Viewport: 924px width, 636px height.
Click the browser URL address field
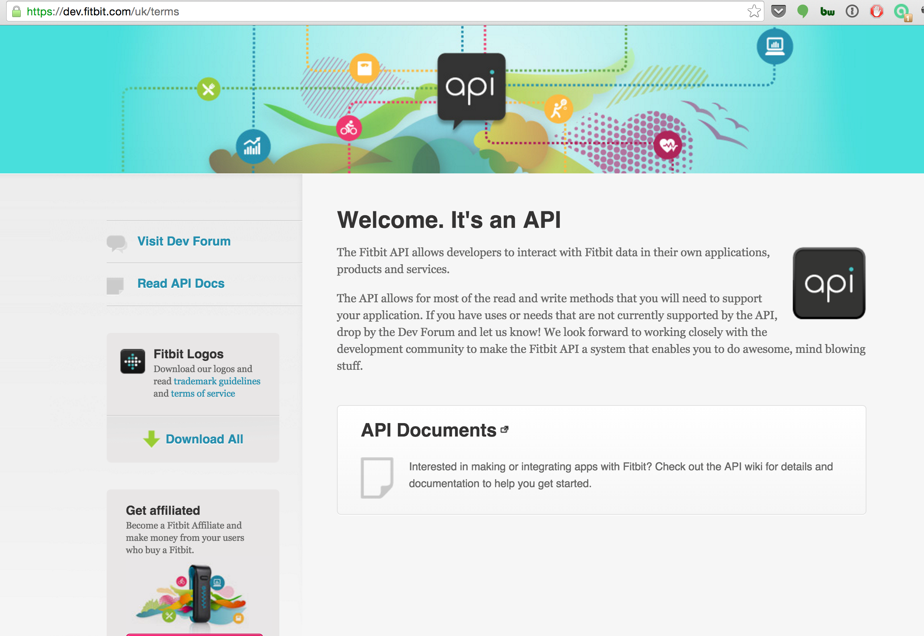pyautogui.click(x=384, y=12)
